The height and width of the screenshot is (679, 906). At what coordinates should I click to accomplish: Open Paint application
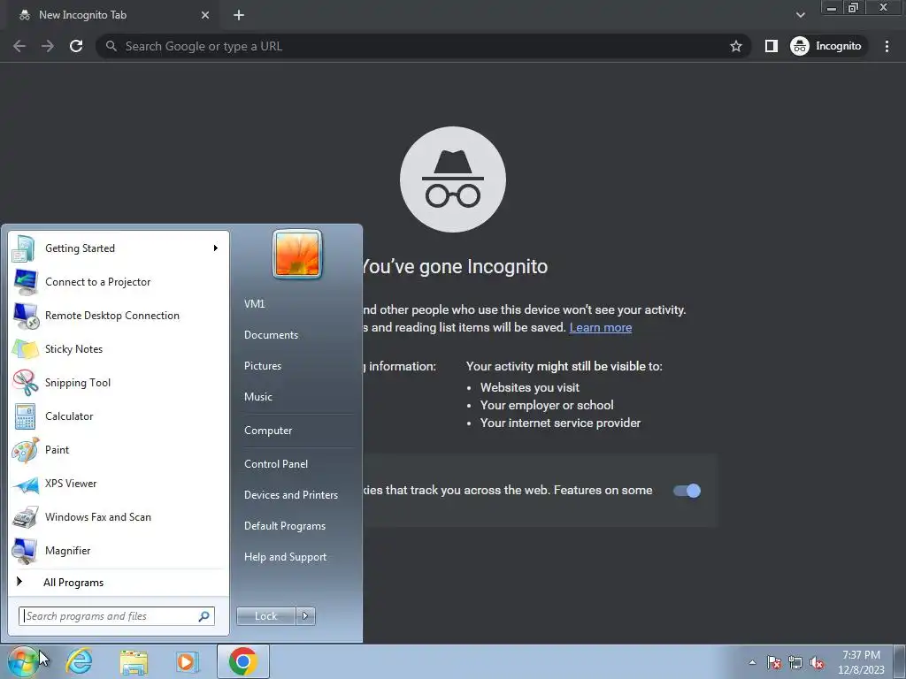(x=119, y=450)
